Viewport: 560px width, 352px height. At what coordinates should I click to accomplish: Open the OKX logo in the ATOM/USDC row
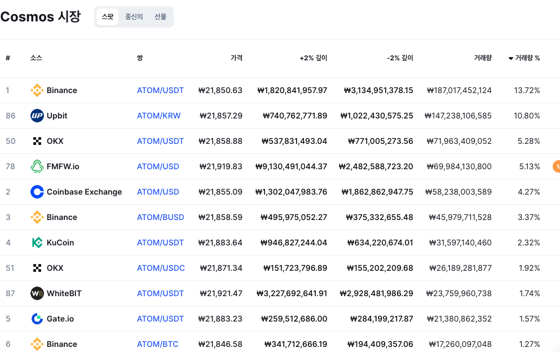pos(37,268)
